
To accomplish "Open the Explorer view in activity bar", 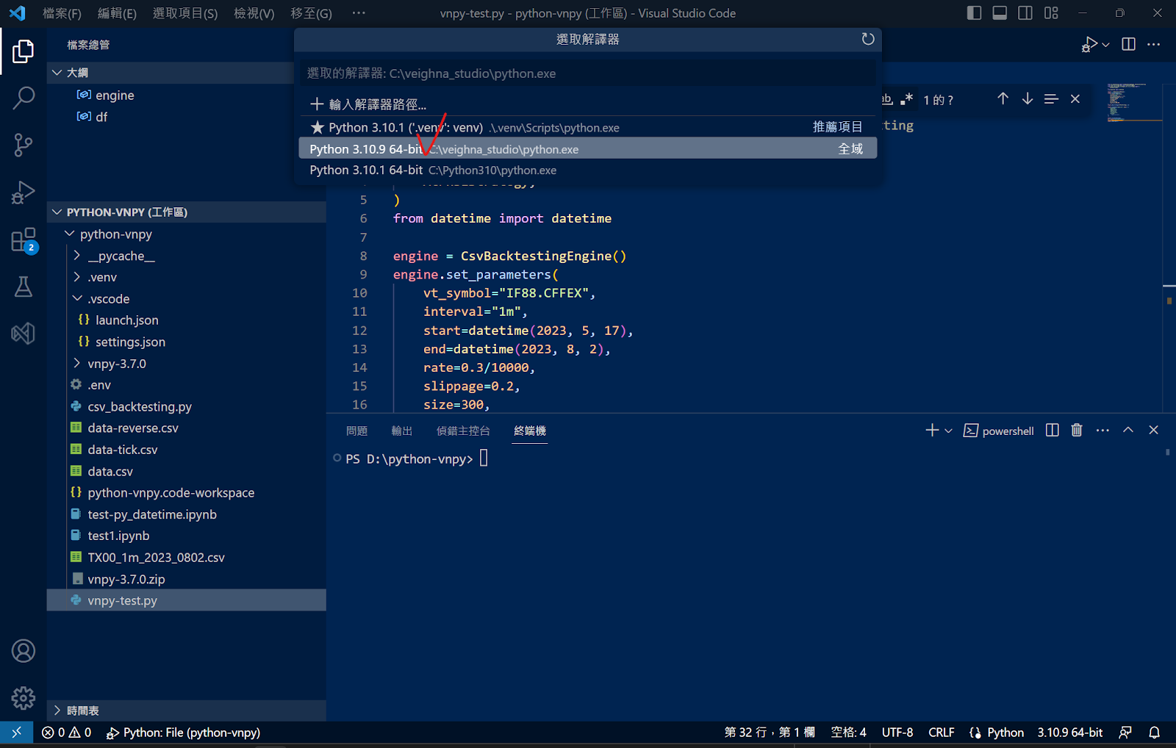I will click(23, 51).
